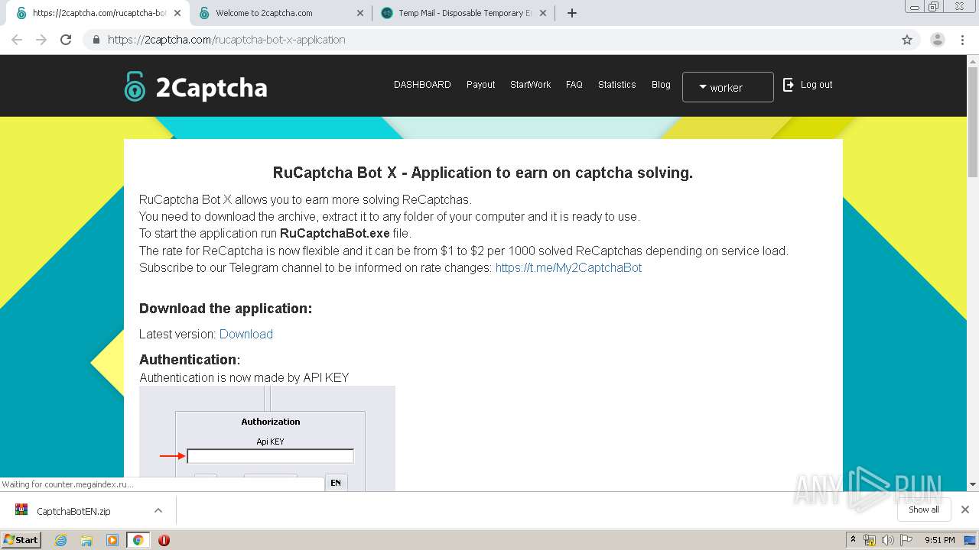Click the Authentication heading text
The width and height of the screenshot is (979, 550).
coord(190,360)
